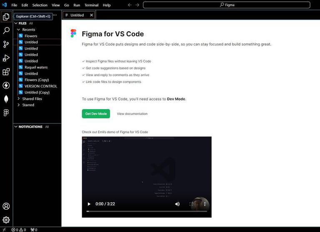Screen dimensions: 320x232
Task: Collapse the FILES section
Action: 16,23
